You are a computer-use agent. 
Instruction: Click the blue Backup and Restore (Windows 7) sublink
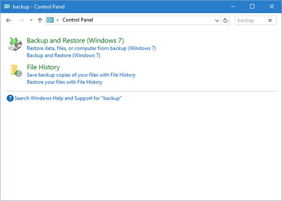point(63,55)
